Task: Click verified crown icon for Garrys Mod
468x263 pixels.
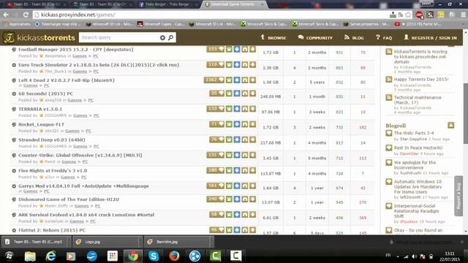Action: coord(229,186)
